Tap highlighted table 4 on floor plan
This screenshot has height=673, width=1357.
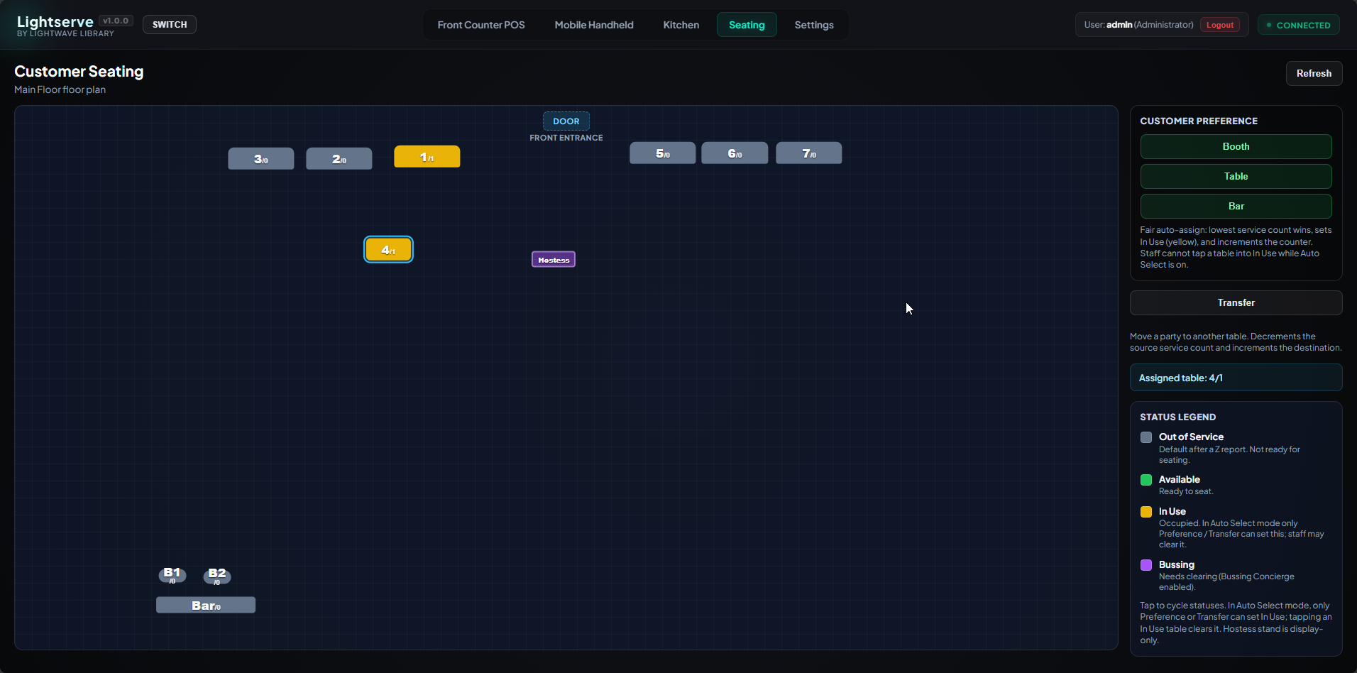point(388,250)
